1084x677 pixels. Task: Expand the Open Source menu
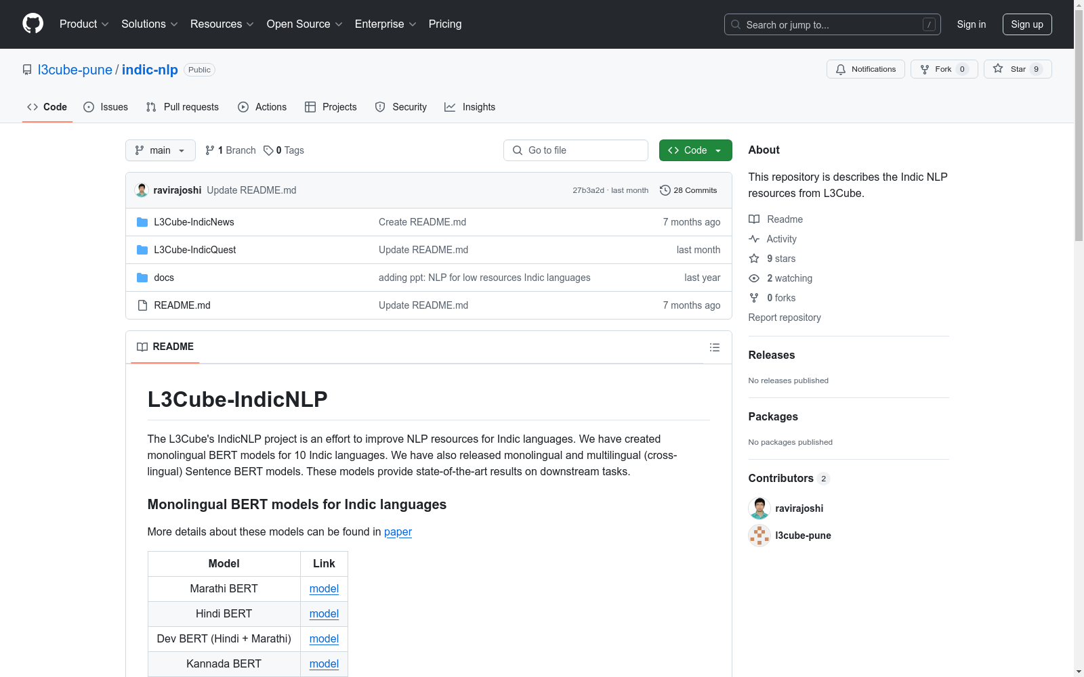pos(305,24)
